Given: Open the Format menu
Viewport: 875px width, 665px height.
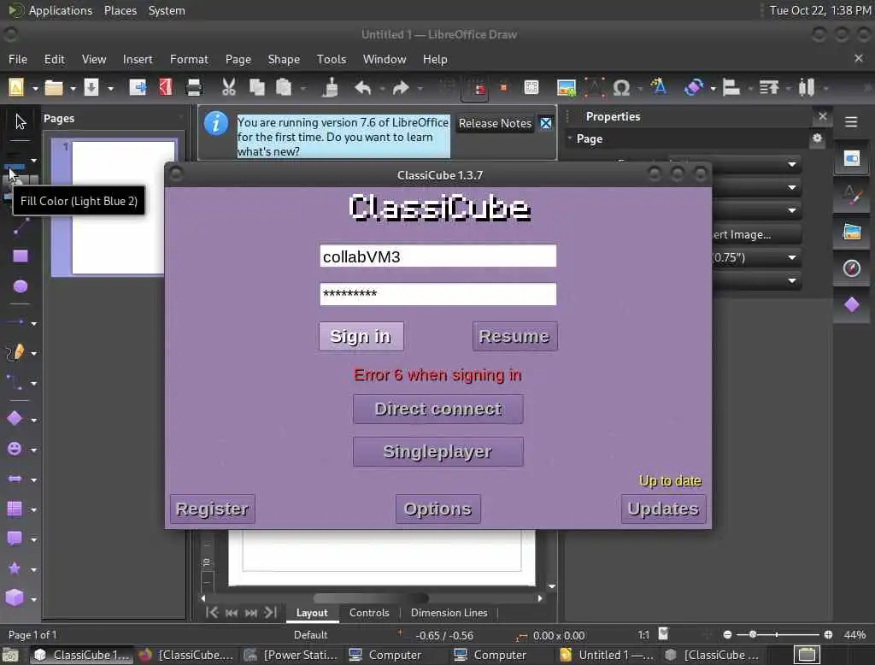Looking at the screenshot, I should 189,59.
